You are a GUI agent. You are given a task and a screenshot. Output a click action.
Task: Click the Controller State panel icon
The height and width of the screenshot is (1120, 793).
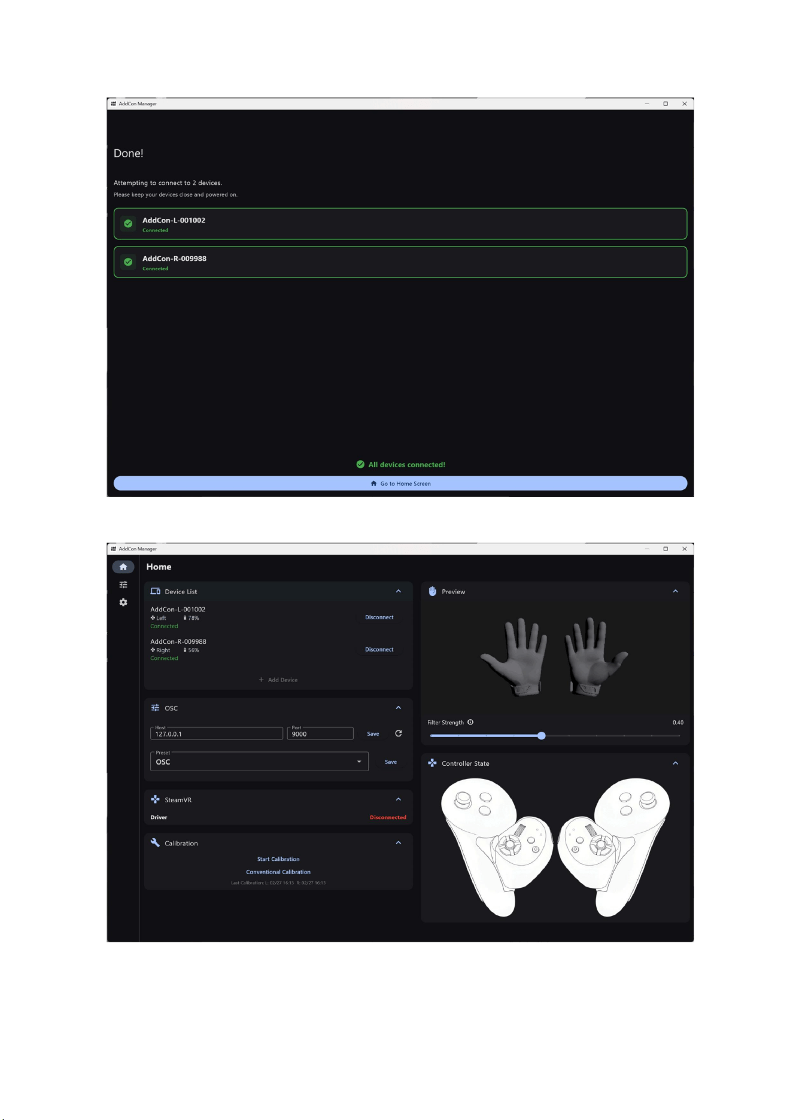click(432, 763)
